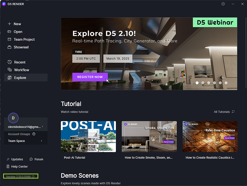Click the folder icon beside Open
This screenshot has height=186, width=247.
coord(10,31)
